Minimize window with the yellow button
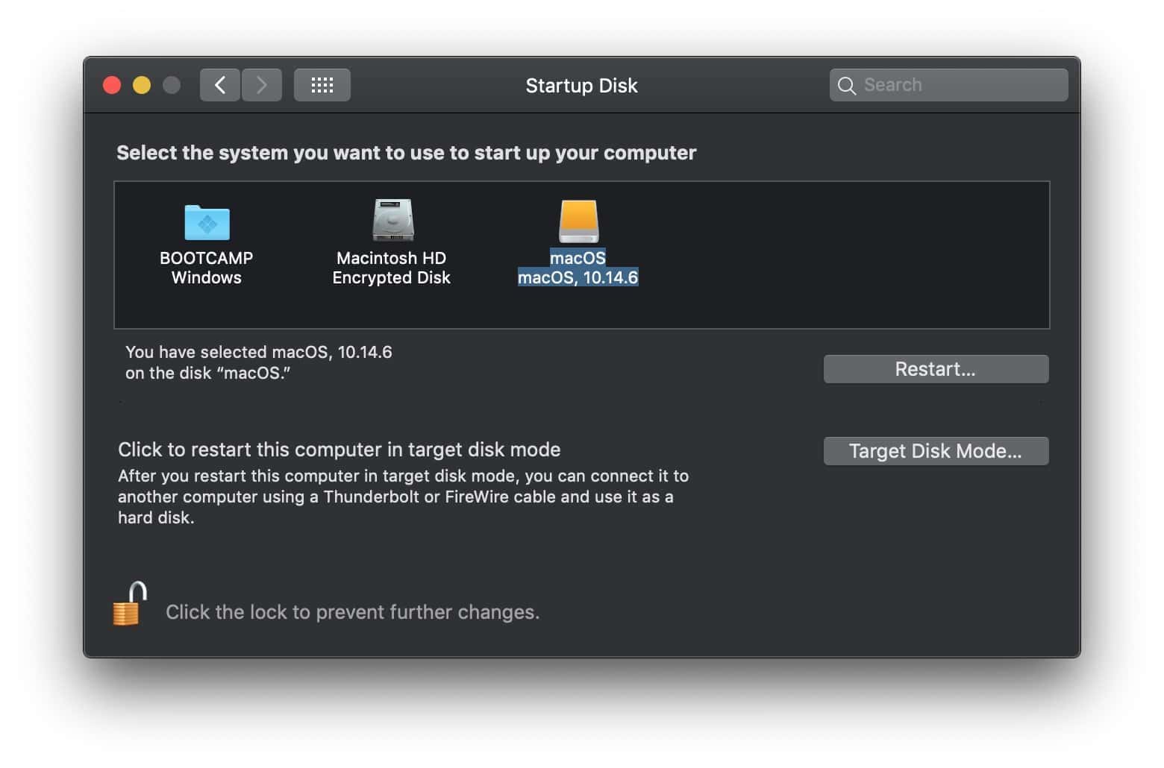 tap(142, 85)
